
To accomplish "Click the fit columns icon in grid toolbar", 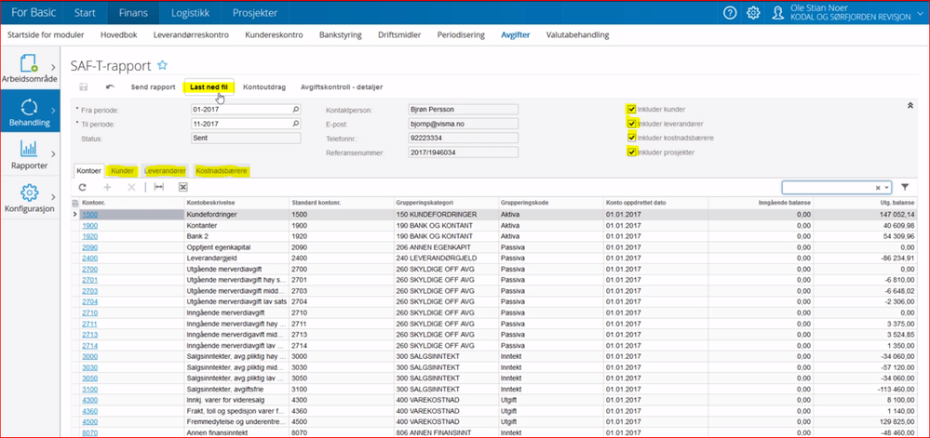I will (x=159, y=187).
